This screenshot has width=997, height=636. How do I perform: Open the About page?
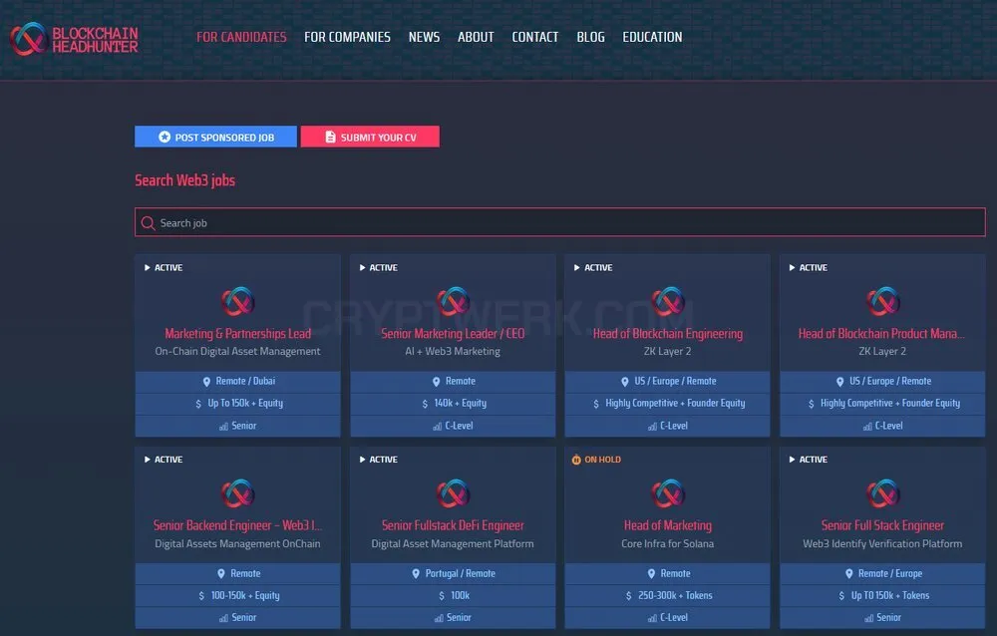tap(476, 38)
